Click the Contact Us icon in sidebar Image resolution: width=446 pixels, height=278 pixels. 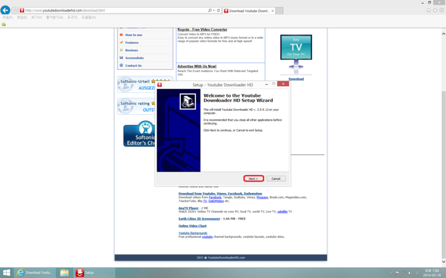coord(122,66)
